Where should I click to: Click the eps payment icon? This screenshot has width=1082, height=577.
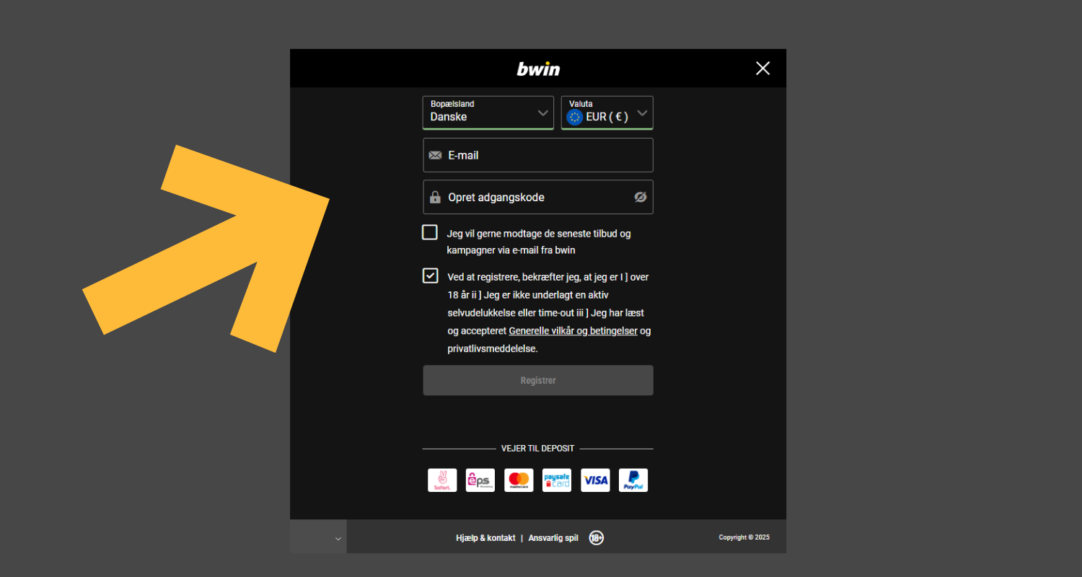pyautogui.click(x=480, y=480)
